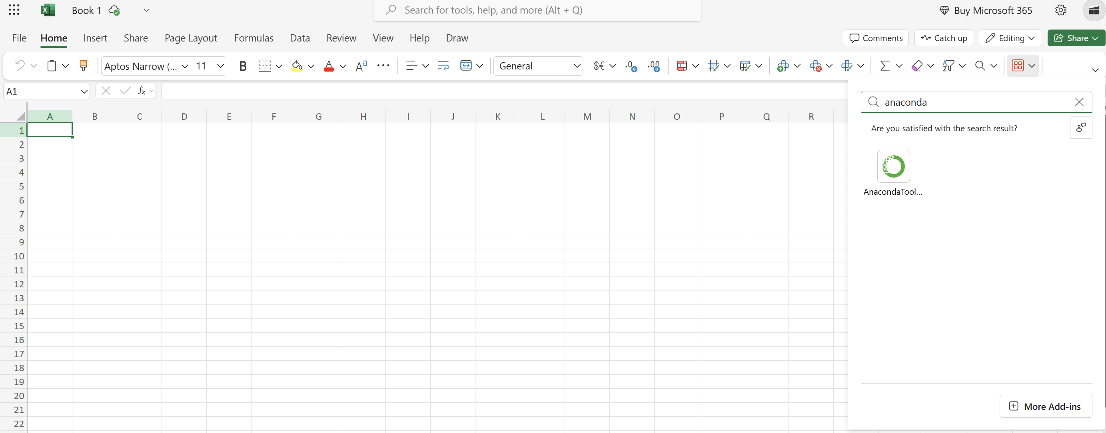Open number format General dropdown

point(577,66)
